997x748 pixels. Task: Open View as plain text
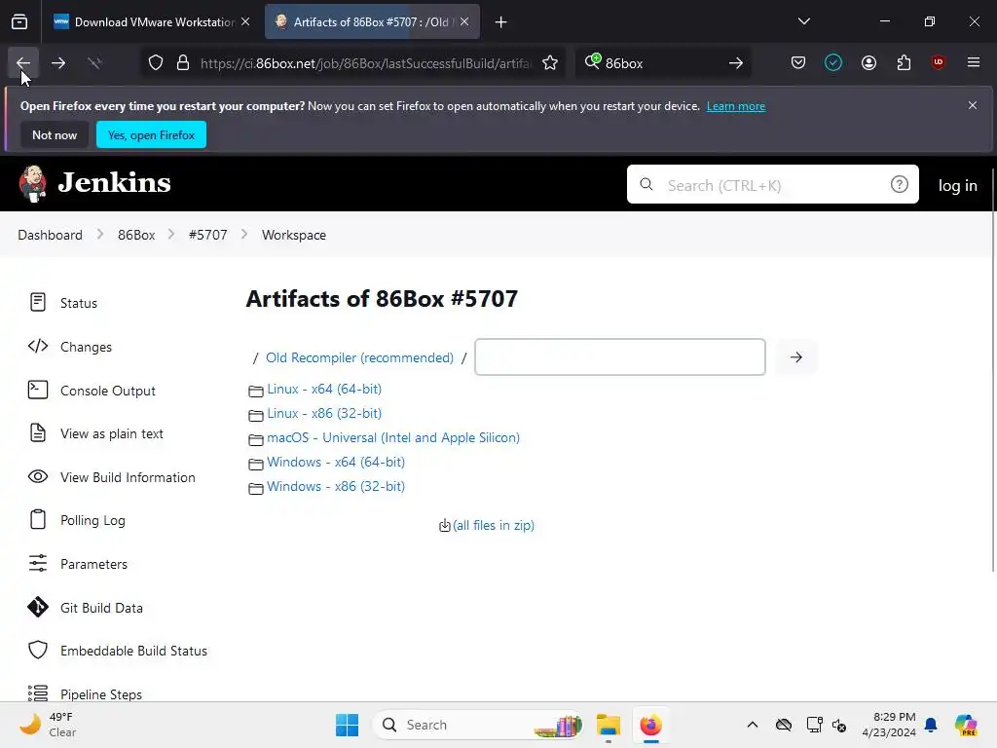click(111, 433)
